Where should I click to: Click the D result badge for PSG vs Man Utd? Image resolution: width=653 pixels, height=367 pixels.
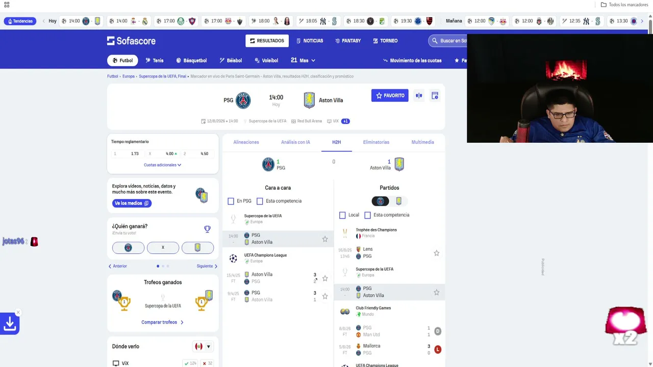coord(437,331)
